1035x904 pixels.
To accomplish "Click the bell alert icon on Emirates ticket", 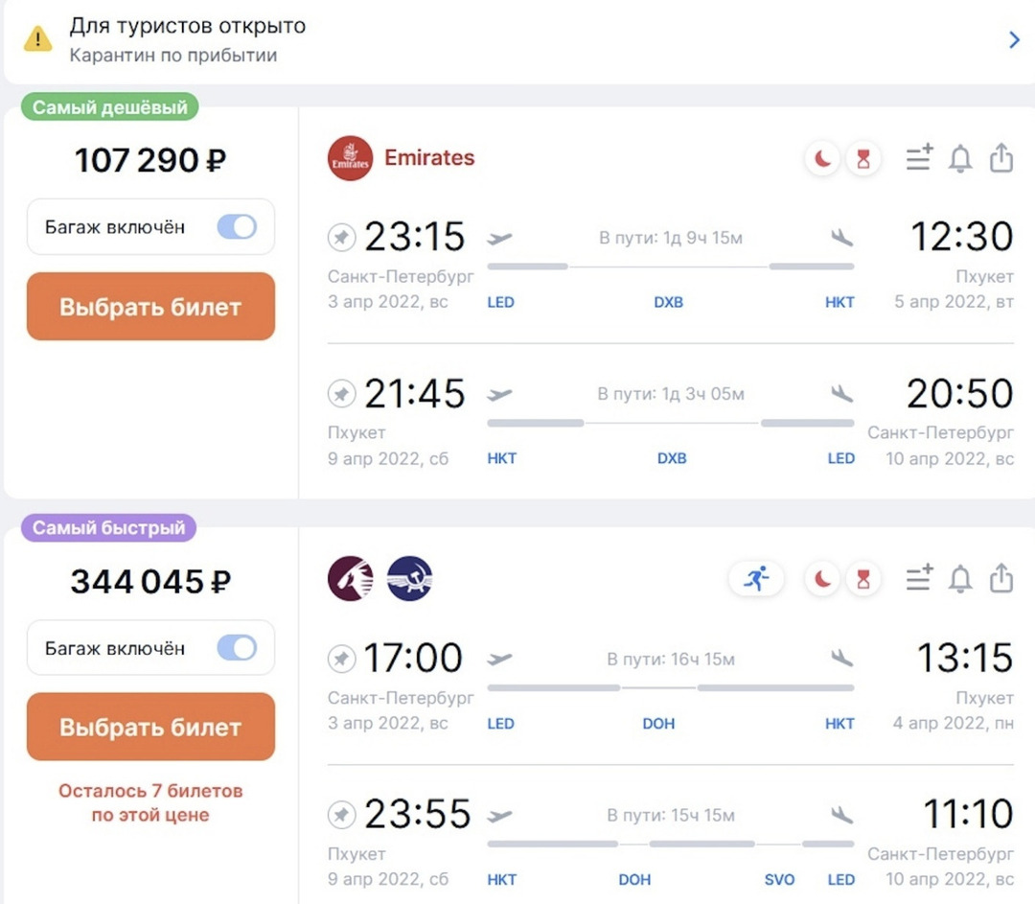I will point(959,159).
